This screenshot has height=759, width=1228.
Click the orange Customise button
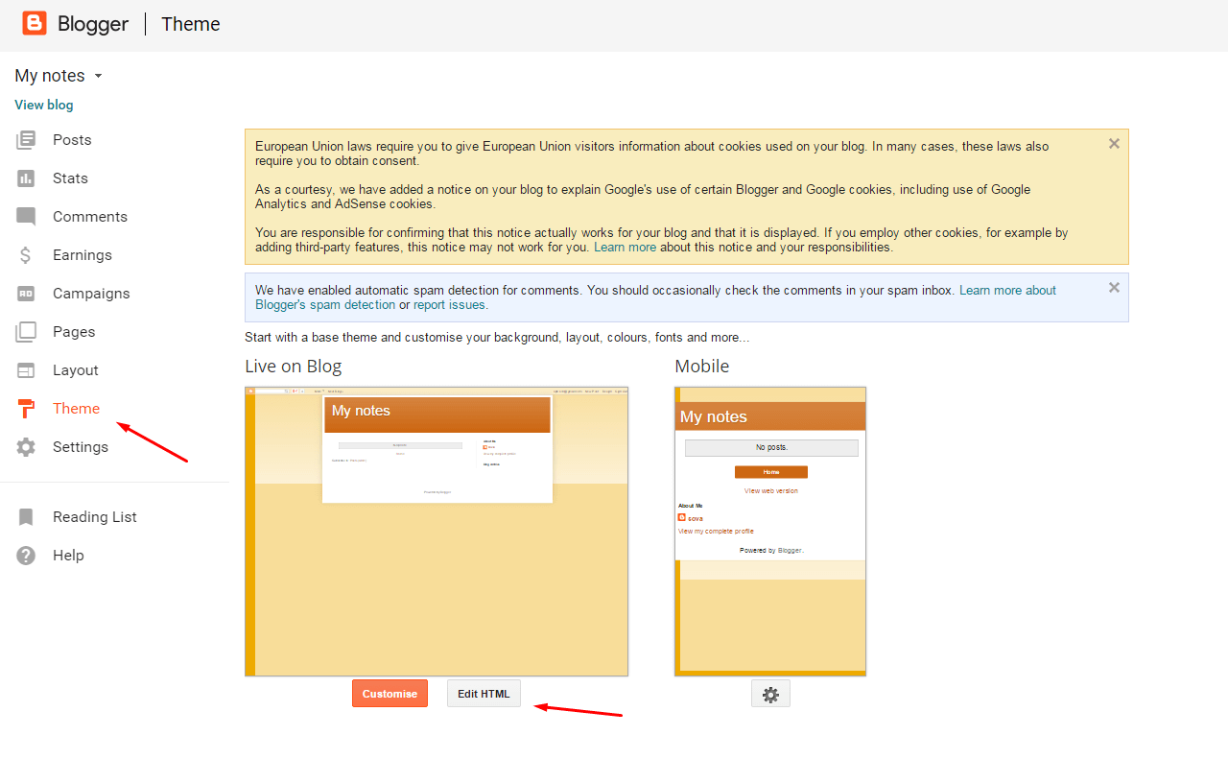[390, 694]
